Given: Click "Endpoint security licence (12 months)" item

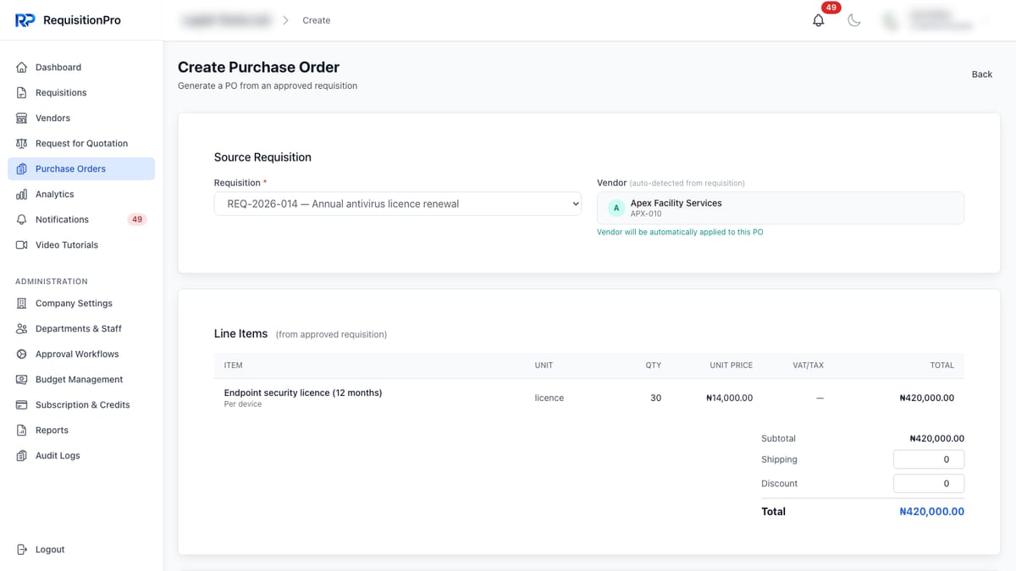Looking at the screenshot, I should tap(303, 393).
